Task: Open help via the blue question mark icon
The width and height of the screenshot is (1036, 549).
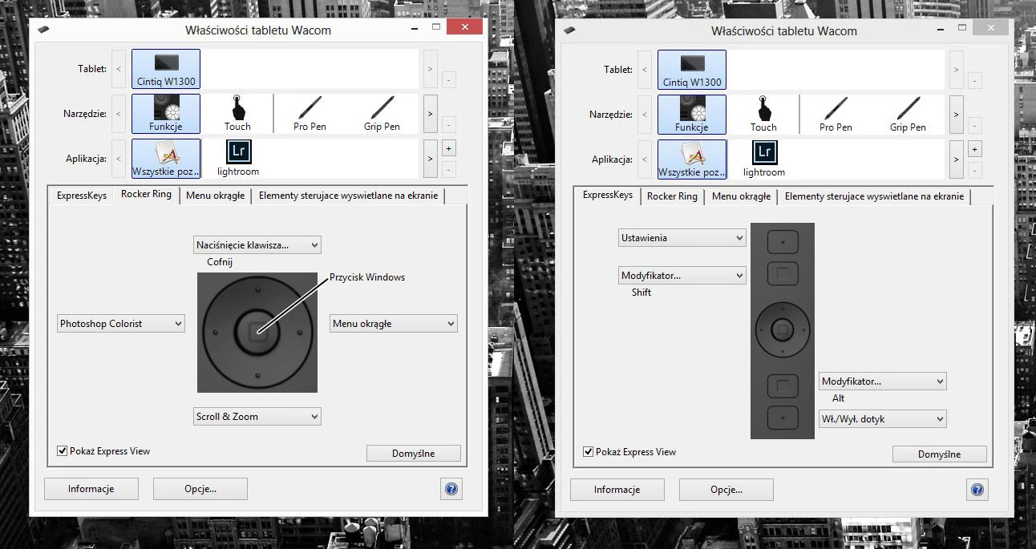Action: click(451, 489)
